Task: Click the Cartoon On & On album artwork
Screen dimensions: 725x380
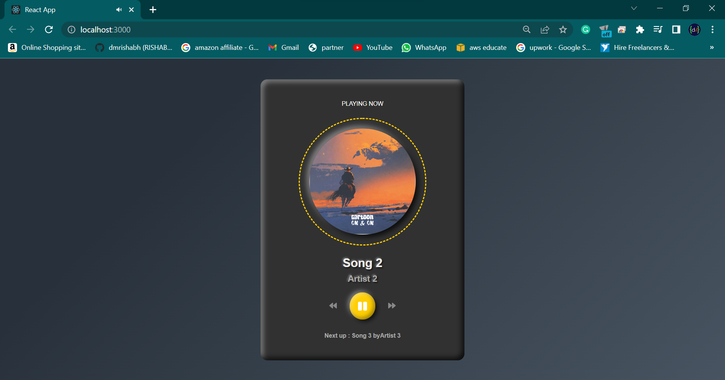Action: coord(362,182)
